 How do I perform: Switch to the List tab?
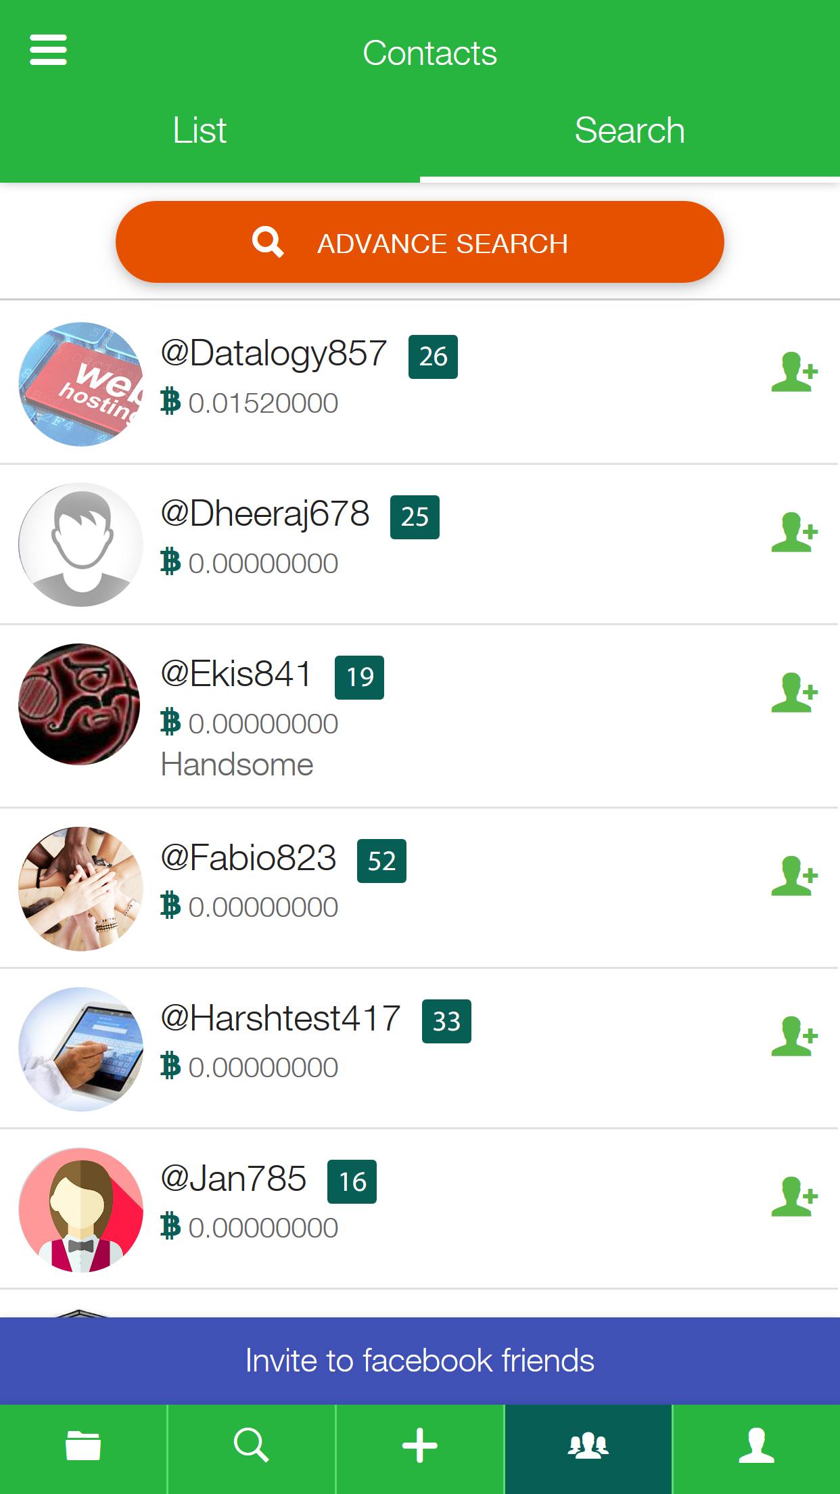200,130
